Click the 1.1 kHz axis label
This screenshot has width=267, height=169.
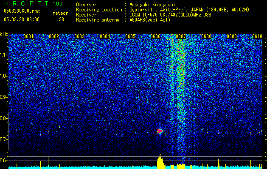[x=4, y=55]
